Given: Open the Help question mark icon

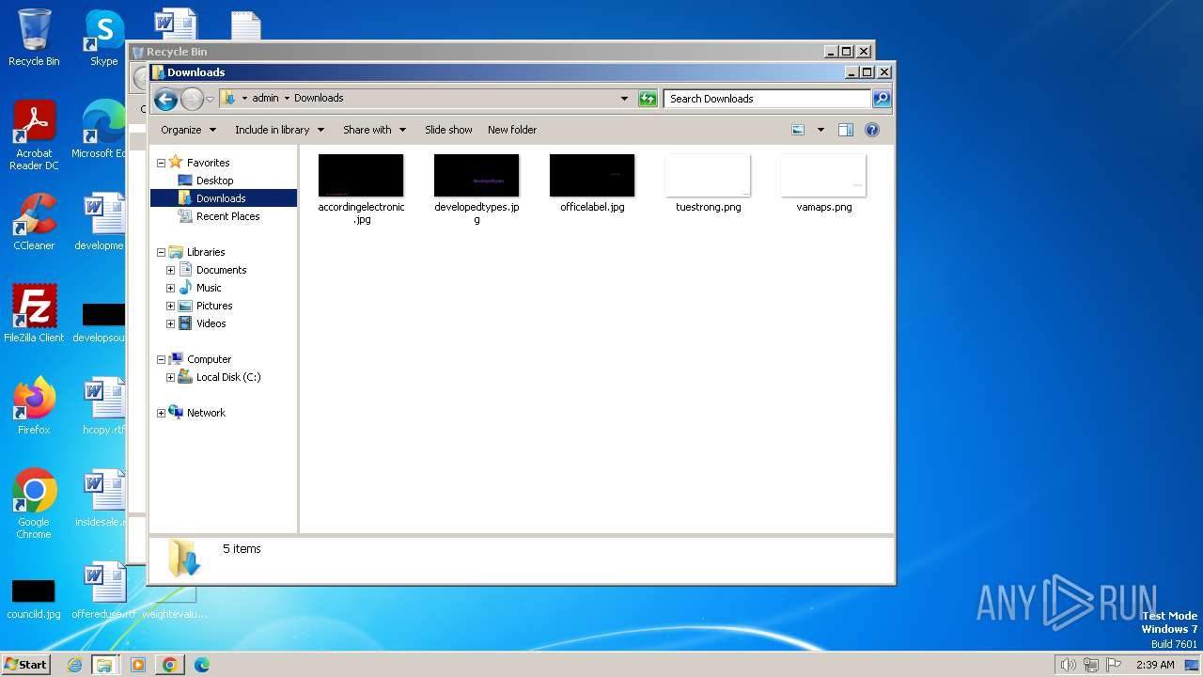Looking at the screenshot, I should (872, 130).
